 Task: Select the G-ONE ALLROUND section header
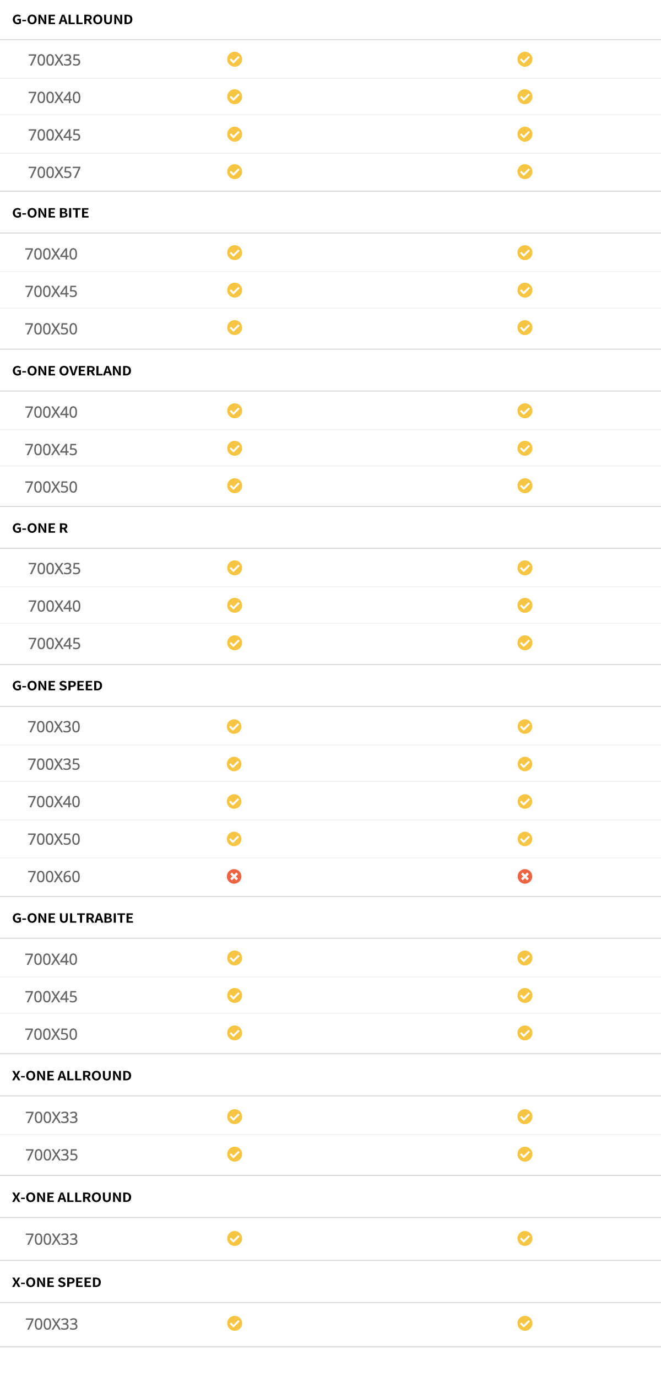(72, 20)
